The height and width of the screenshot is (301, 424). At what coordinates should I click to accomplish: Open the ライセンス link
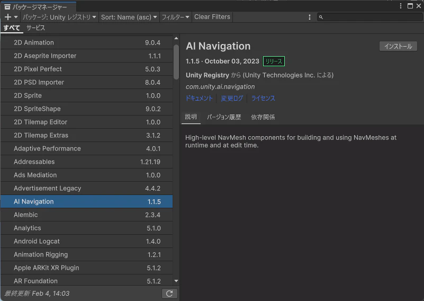pyautogui.click(x=263, y=98)
